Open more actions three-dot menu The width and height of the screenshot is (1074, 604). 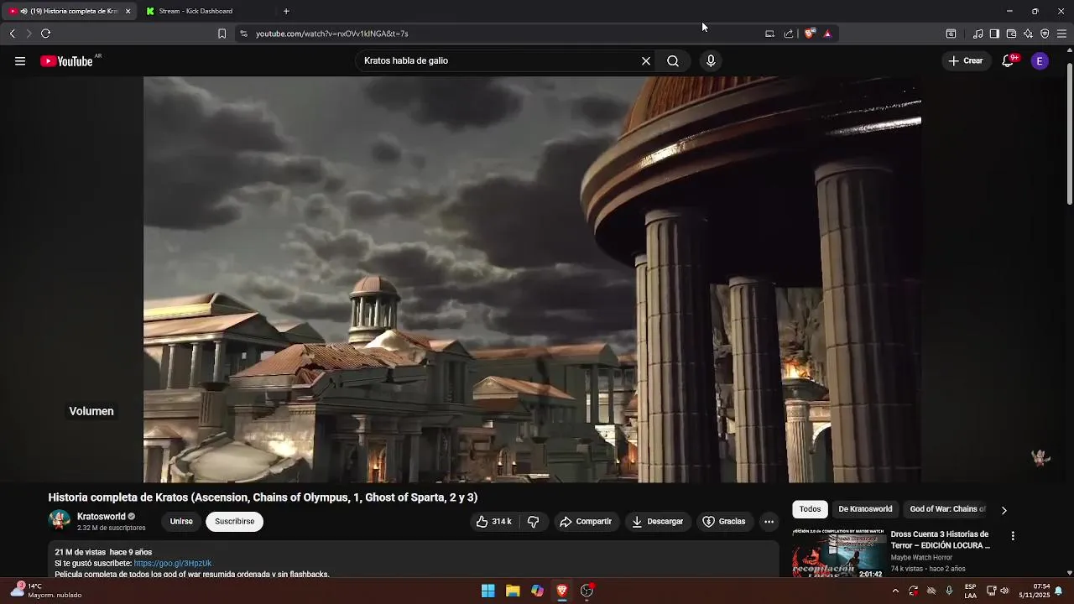click(x=769, y=522)
